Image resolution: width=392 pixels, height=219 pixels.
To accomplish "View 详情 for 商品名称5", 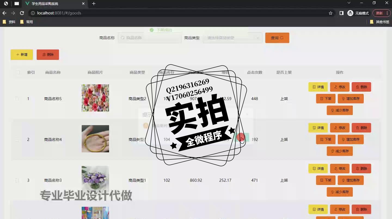I will pos(318,87).
